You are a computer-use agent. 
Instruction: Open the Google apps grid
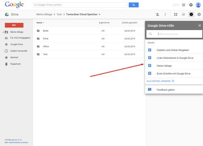tap(184, 5)
